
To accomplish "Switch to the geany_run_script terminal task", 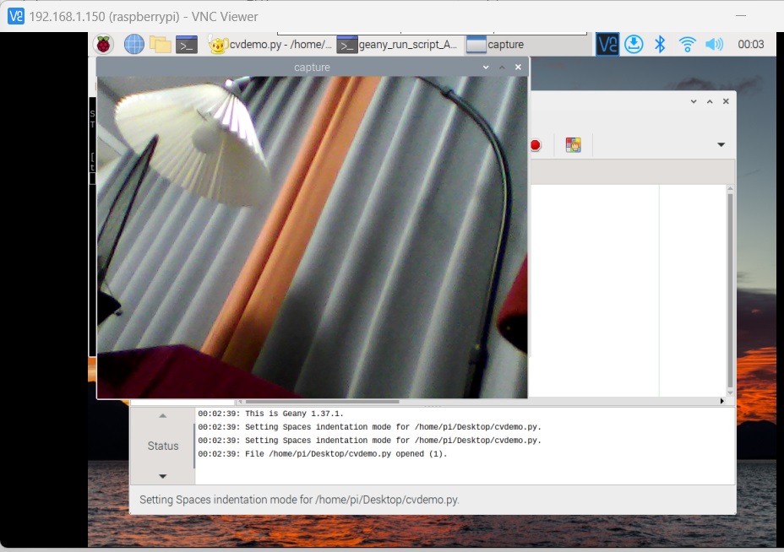I will coord(399,45).
